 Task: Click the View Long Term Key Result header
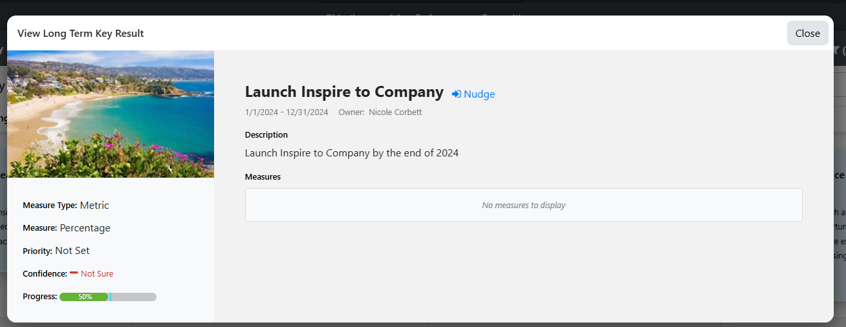[81, 34]
